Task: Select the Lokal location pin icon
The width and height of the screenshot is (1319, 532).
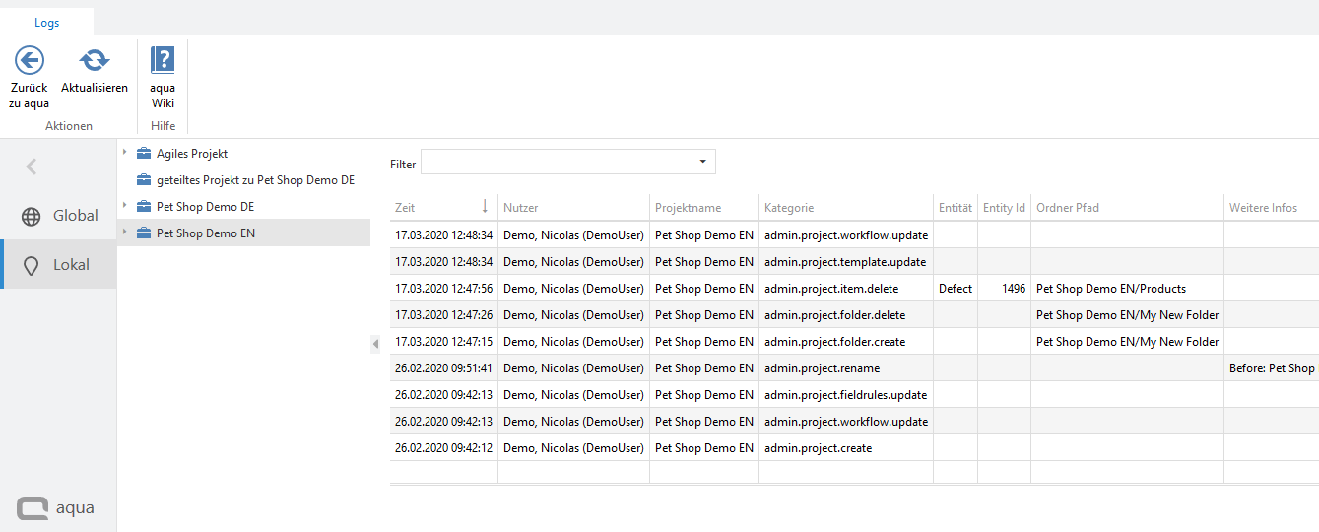Action: click(x=31, y=265)
